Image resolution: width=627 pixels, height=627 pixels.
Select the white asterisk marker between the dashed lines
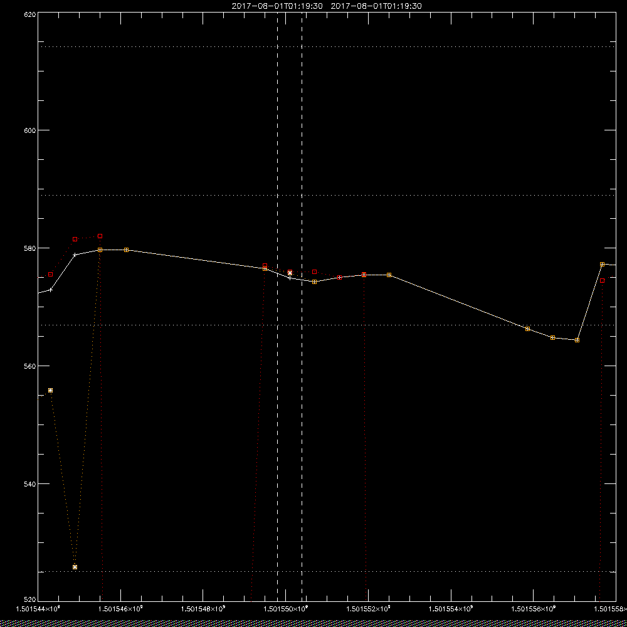(290, 273)
